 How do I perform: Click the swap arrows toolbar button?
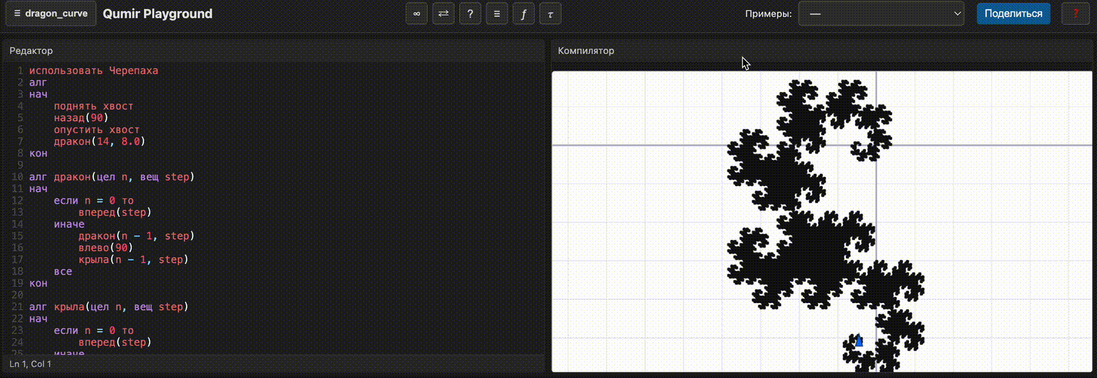pos(444,14)
